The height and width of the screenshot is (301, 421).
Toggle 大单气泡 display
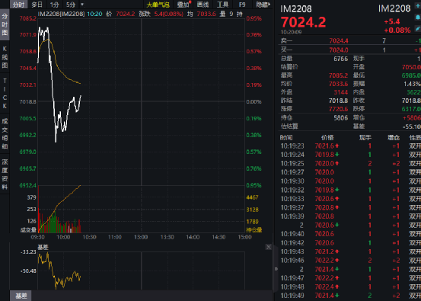(x=158, y=5)
